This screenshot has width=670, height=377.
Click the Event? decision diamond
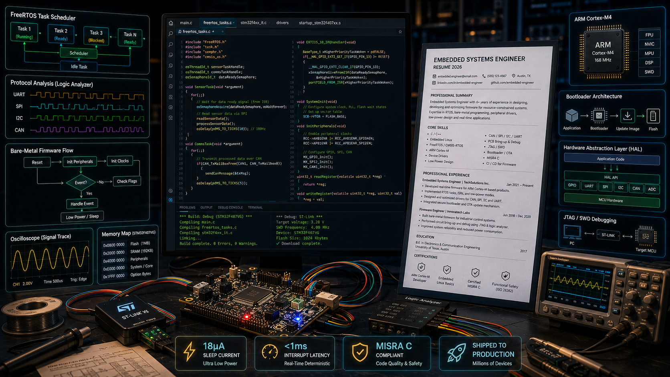tap(81, 182)
